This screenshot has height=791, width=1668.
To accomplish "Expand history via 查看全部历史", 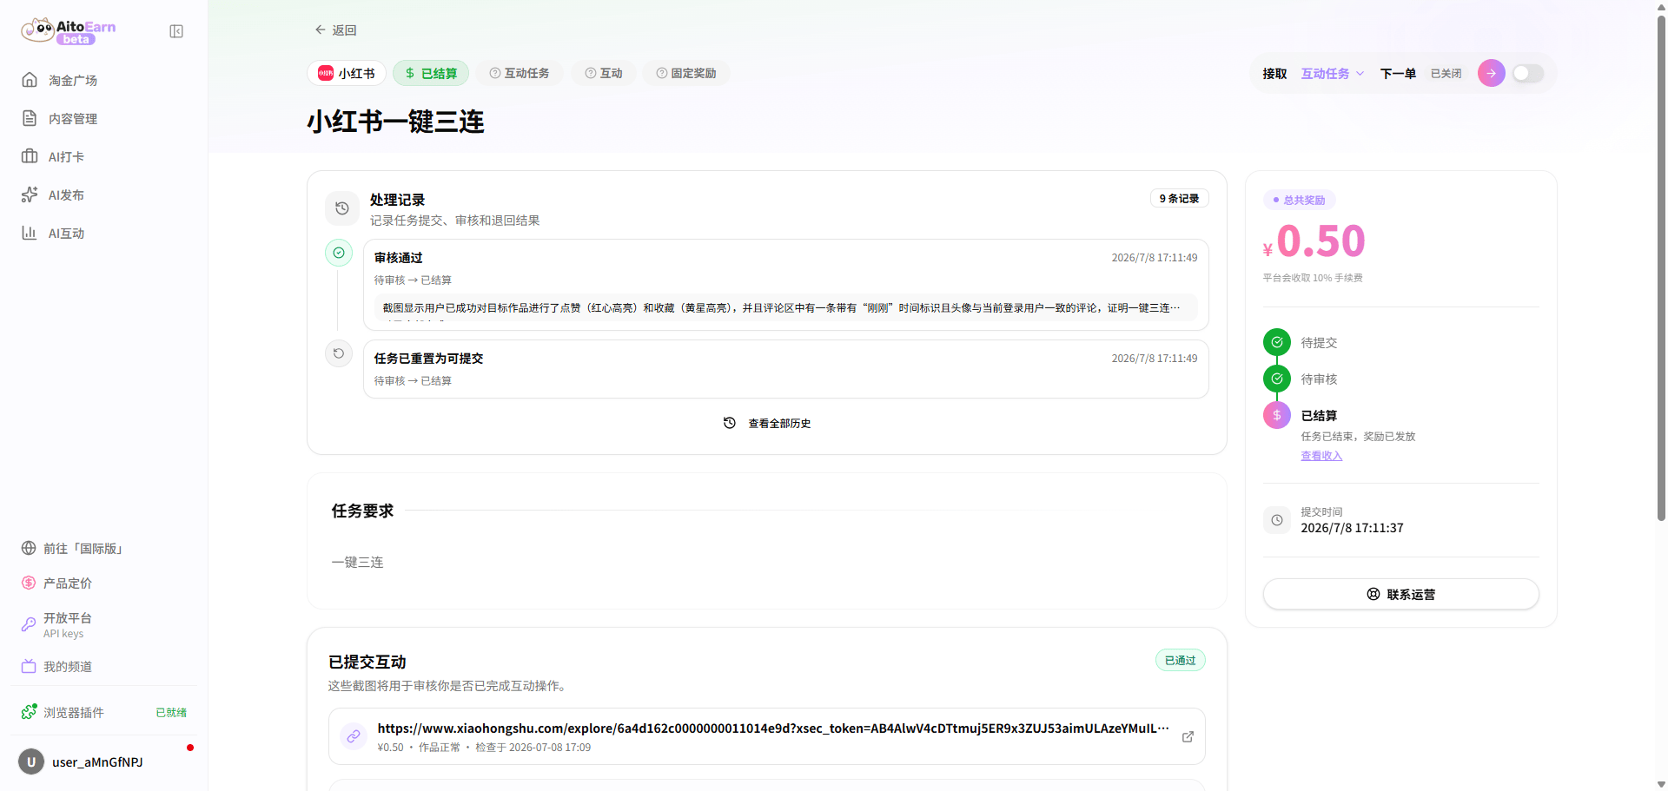I will coord(767,423).
